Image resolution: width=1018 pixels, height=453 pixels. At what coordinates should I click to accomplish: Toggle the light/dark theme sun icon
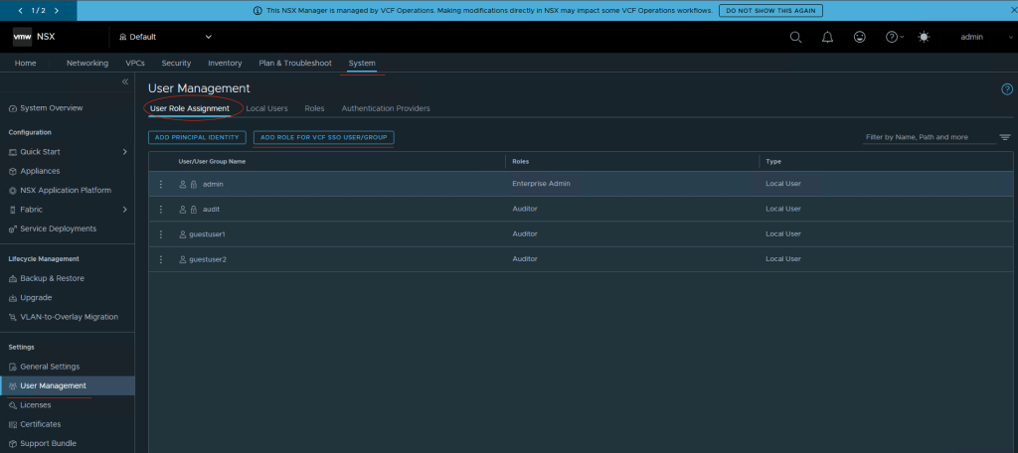tap(924, 37)
